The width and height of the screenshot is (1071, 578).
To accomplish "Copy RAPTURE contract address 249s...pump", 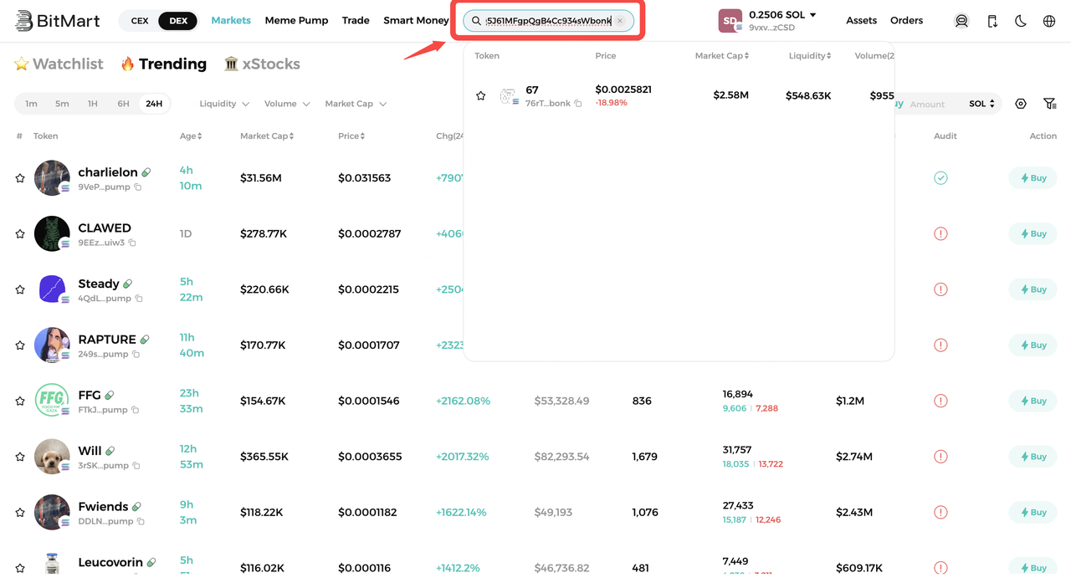I will pyautogui.click(x=136, y=355).
